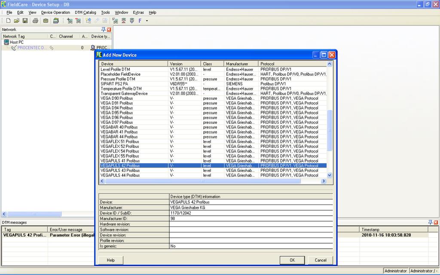
Task: Select the Host PC tree node
Action: [17, 42]
